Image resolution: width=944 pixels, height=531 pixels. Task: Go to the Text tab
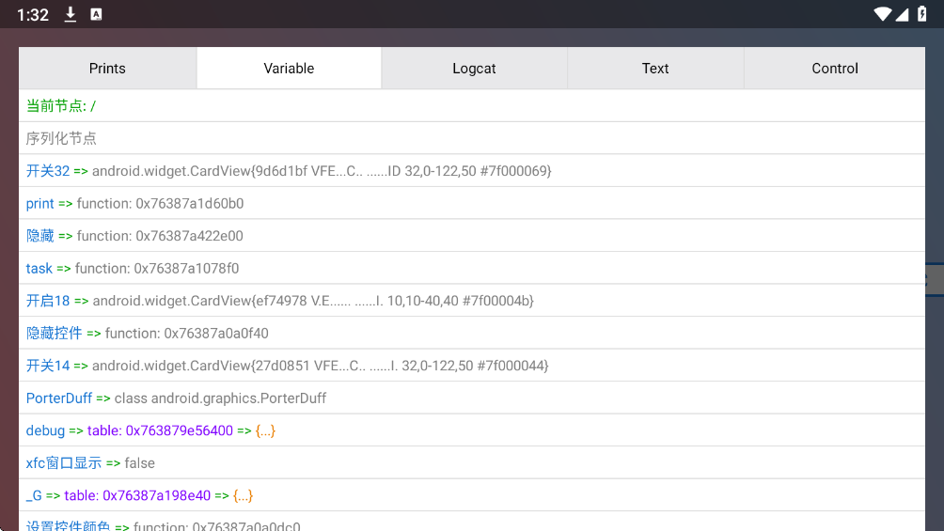(655, 69)
